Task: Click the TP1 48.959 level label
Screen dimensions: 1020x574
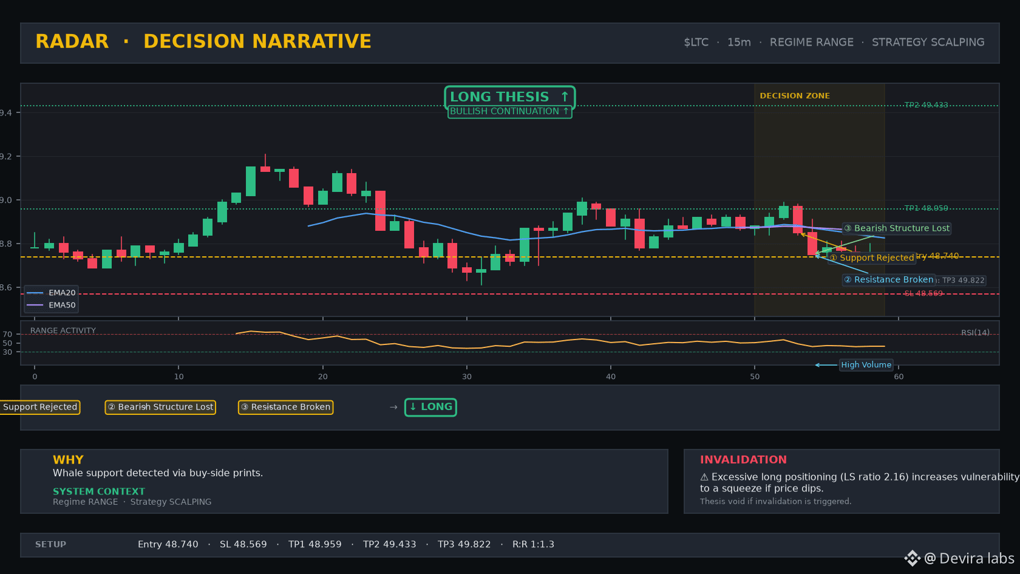Action: [x=926, y=208]
